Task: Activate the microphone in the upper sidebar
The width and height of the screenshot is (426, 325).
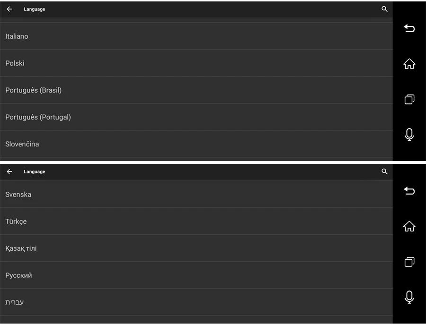Action: 409,135
